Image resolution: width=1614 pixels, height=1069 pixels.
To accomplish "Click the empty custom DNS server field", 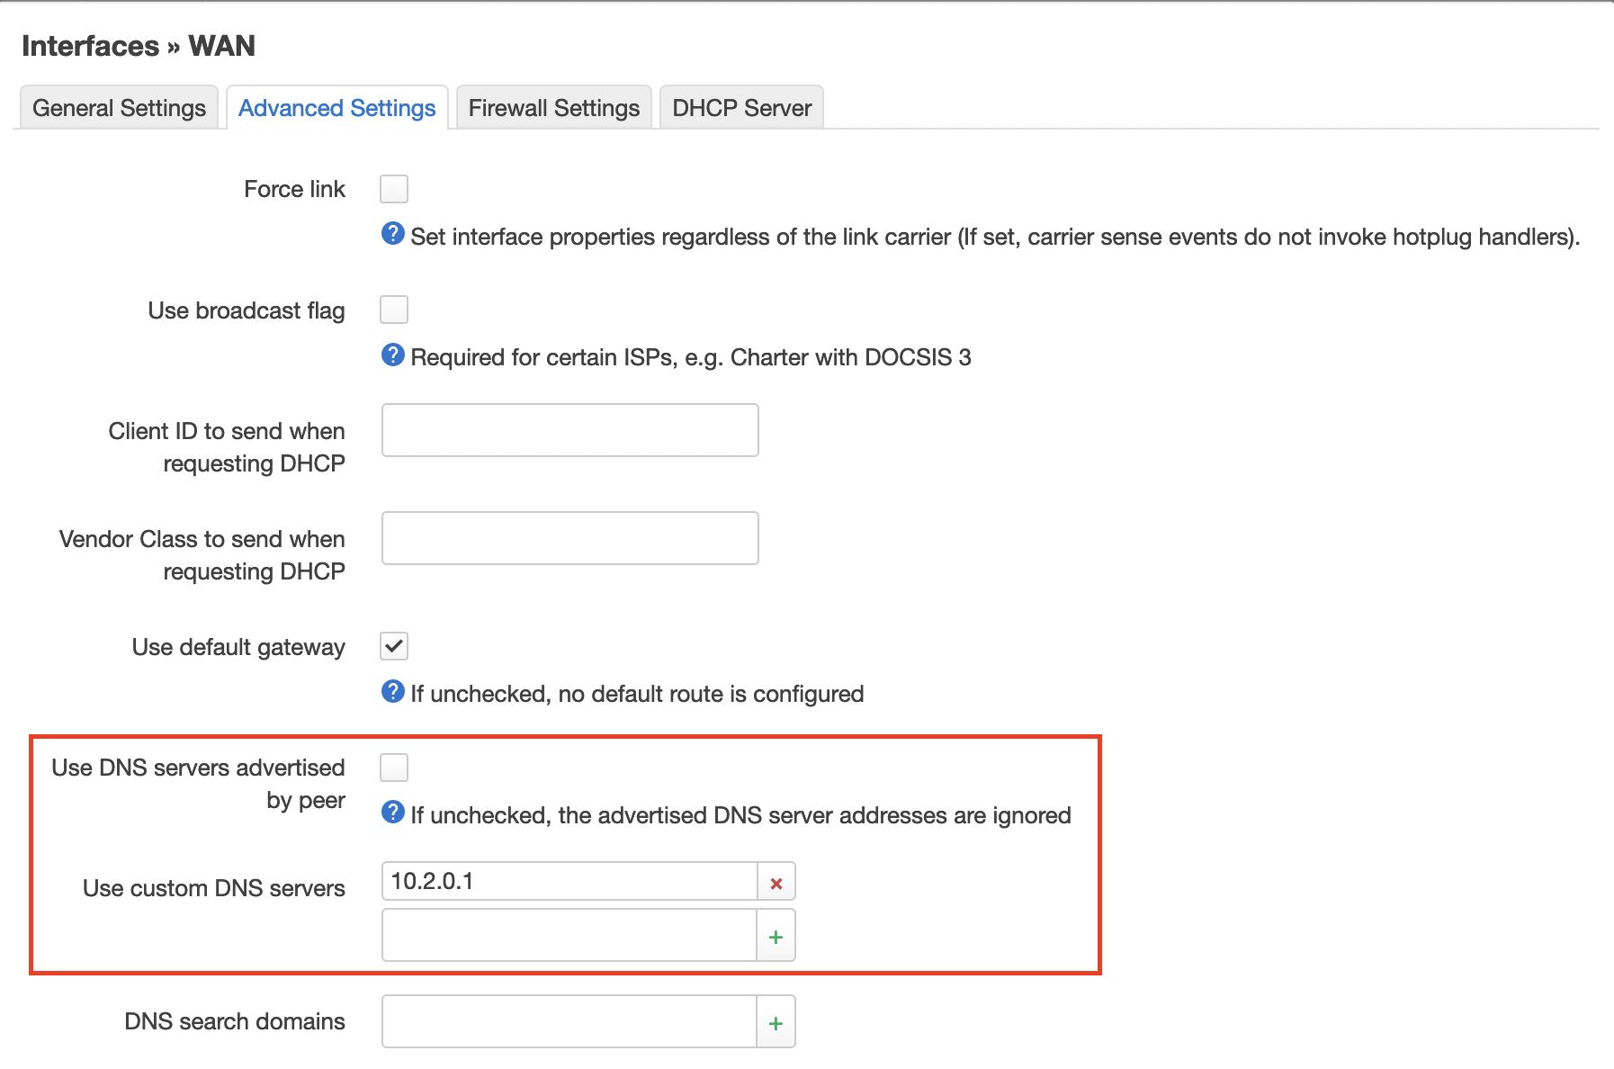I will (x=569, y=936).
